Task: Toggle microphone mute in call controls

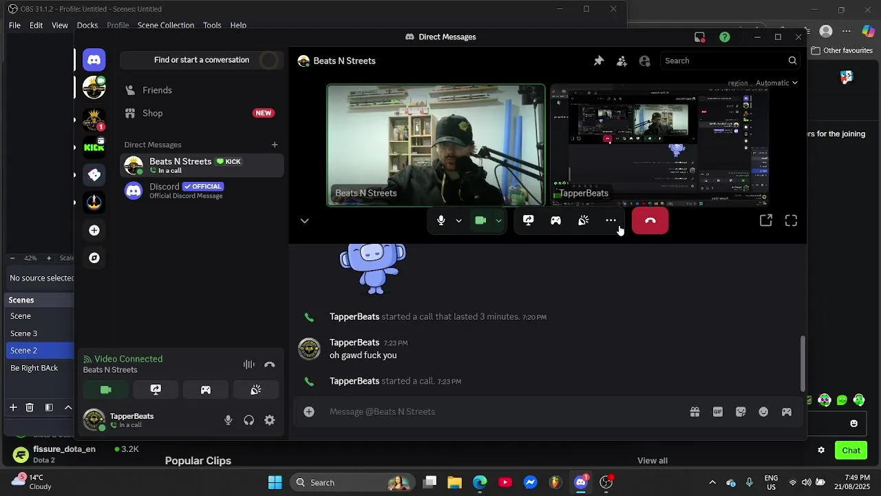Action: [x=441, y=220]
